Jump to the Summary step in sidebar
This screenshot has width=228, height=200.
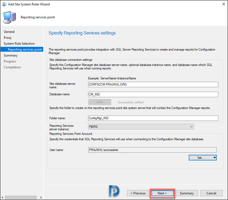(11, 55)
